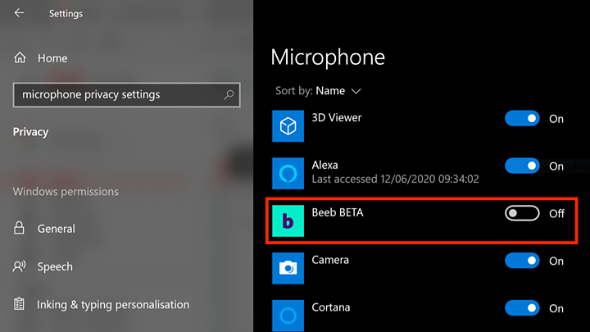Select the 3D Viewer app name

(x=337, y=117)
